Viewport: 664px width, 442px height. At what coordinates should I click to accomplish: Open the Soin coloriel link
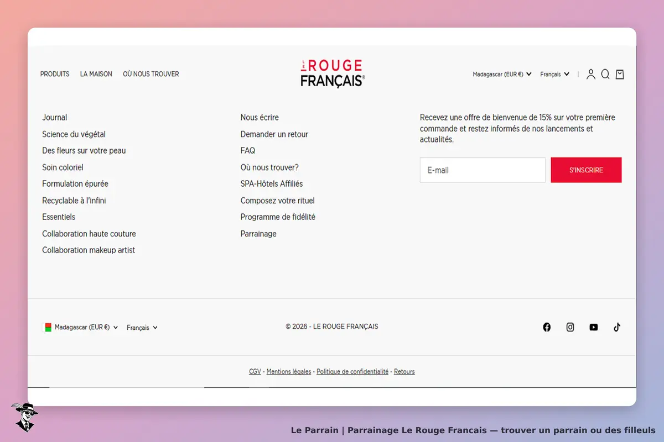coord(63,167)
